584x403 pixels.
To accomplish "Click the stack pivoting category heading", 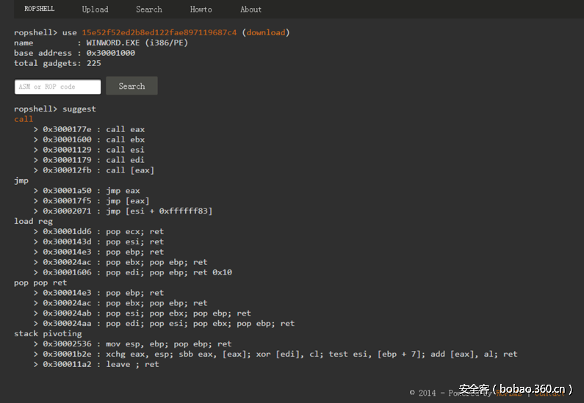I will [x=48, y=333].
